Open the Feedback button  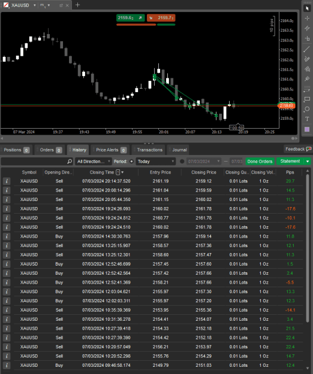click(x=298, y=149)
